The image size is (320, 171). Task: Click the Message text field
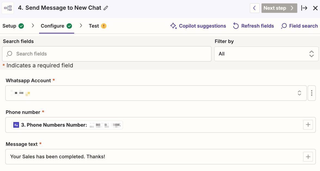(x=161, y=157)
